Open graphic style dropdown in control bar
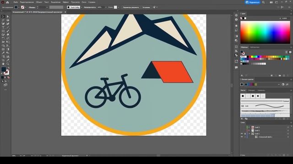293x164 pixels. [118, 7]
